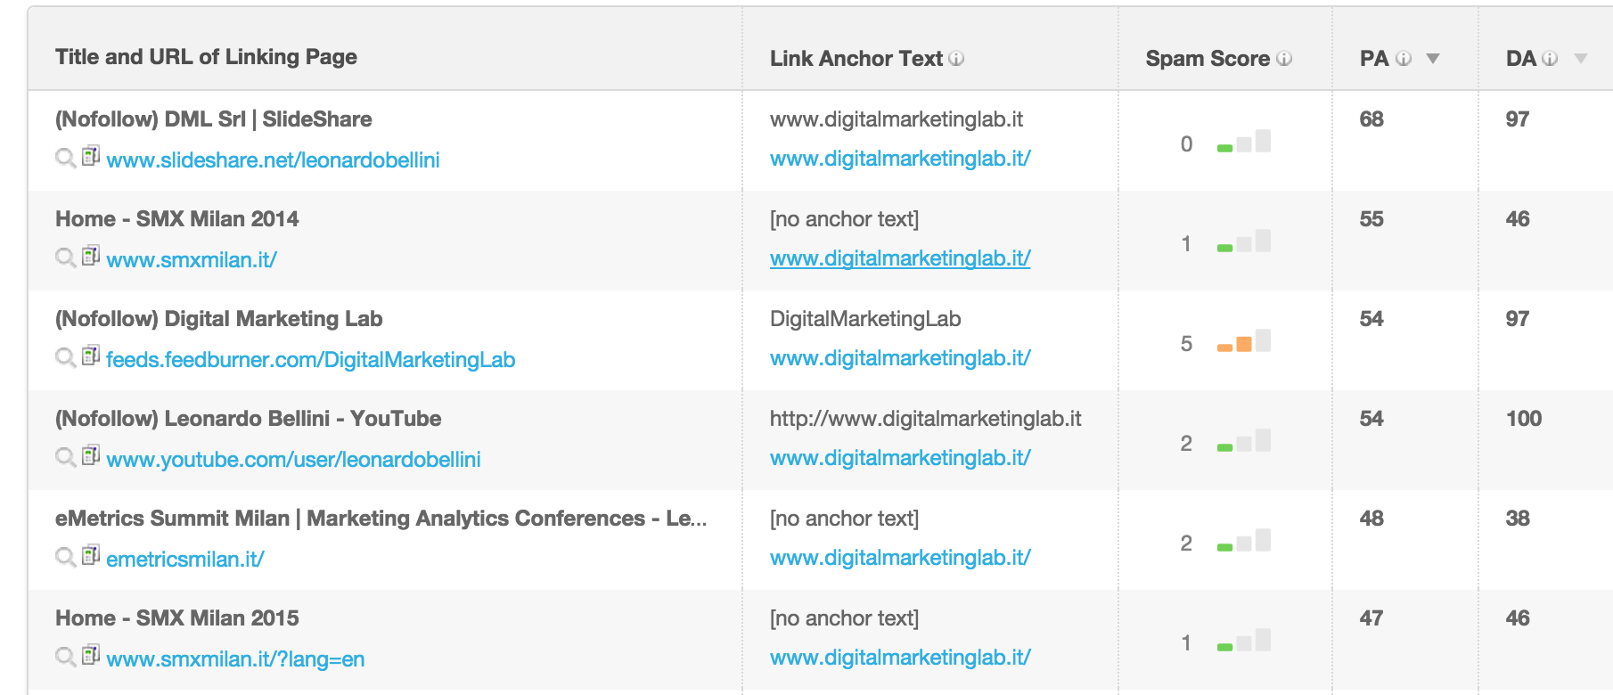Sort by DA using the arrow
The image size is (1613, 695).
pos(1581,59)
